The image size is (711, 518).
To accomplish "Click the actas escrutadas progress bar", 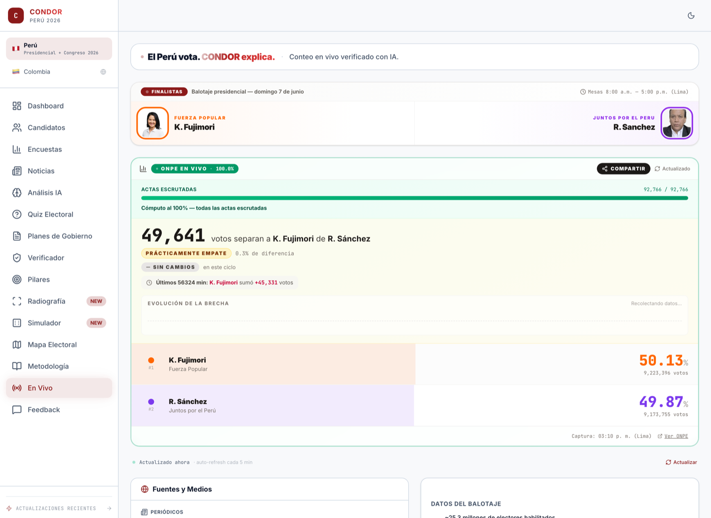I will point(415,198).
